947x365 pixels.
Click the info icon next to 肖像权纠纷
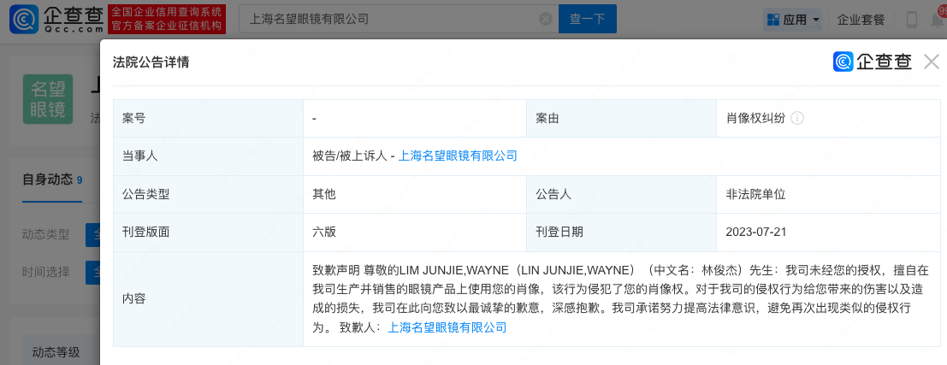[x=797, y=118]
